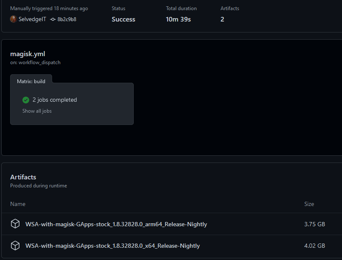Screen dimensions: 342x260
Task: Click the green success check icon
Action: tap(26, 100)
